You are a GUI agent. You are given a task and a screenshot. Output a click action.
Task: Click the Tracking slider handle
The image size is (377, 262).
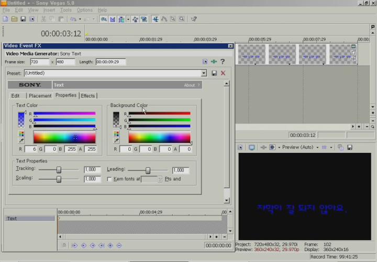click(x=59, y=170)
